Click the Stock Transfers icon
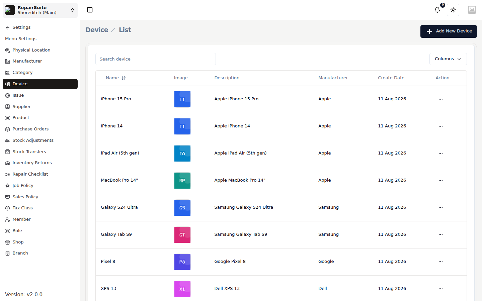Screen dimensions: 482x301 [x=7, y=152]
